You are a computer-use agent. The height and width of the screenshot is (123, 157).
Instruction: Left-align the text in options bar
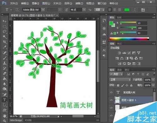(x=110, y=10)
